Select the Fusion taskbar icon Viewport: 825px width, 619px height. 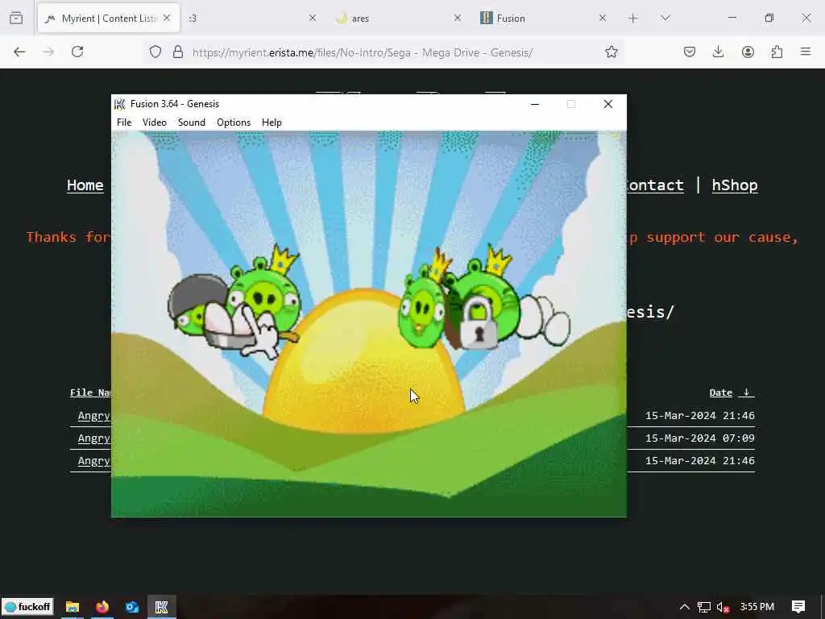(161, 607)
